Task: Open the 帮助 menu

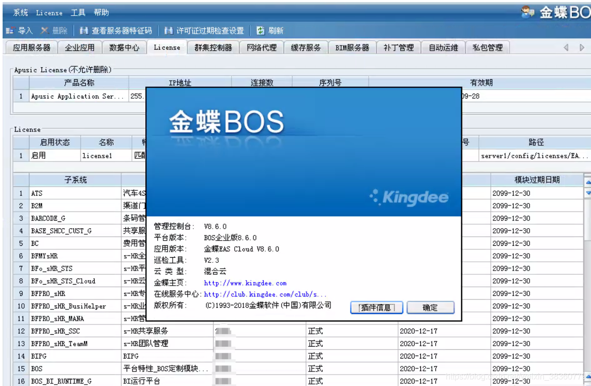Action: [101, 12]
